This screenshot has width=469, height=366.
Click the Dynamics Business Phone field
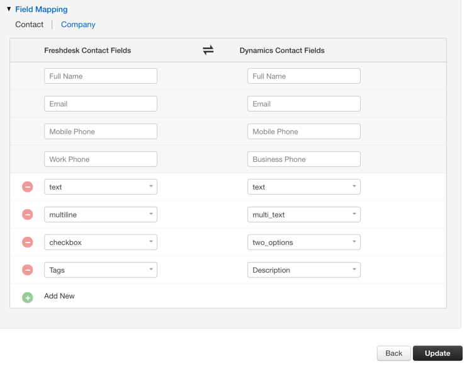tap(304, 159)
